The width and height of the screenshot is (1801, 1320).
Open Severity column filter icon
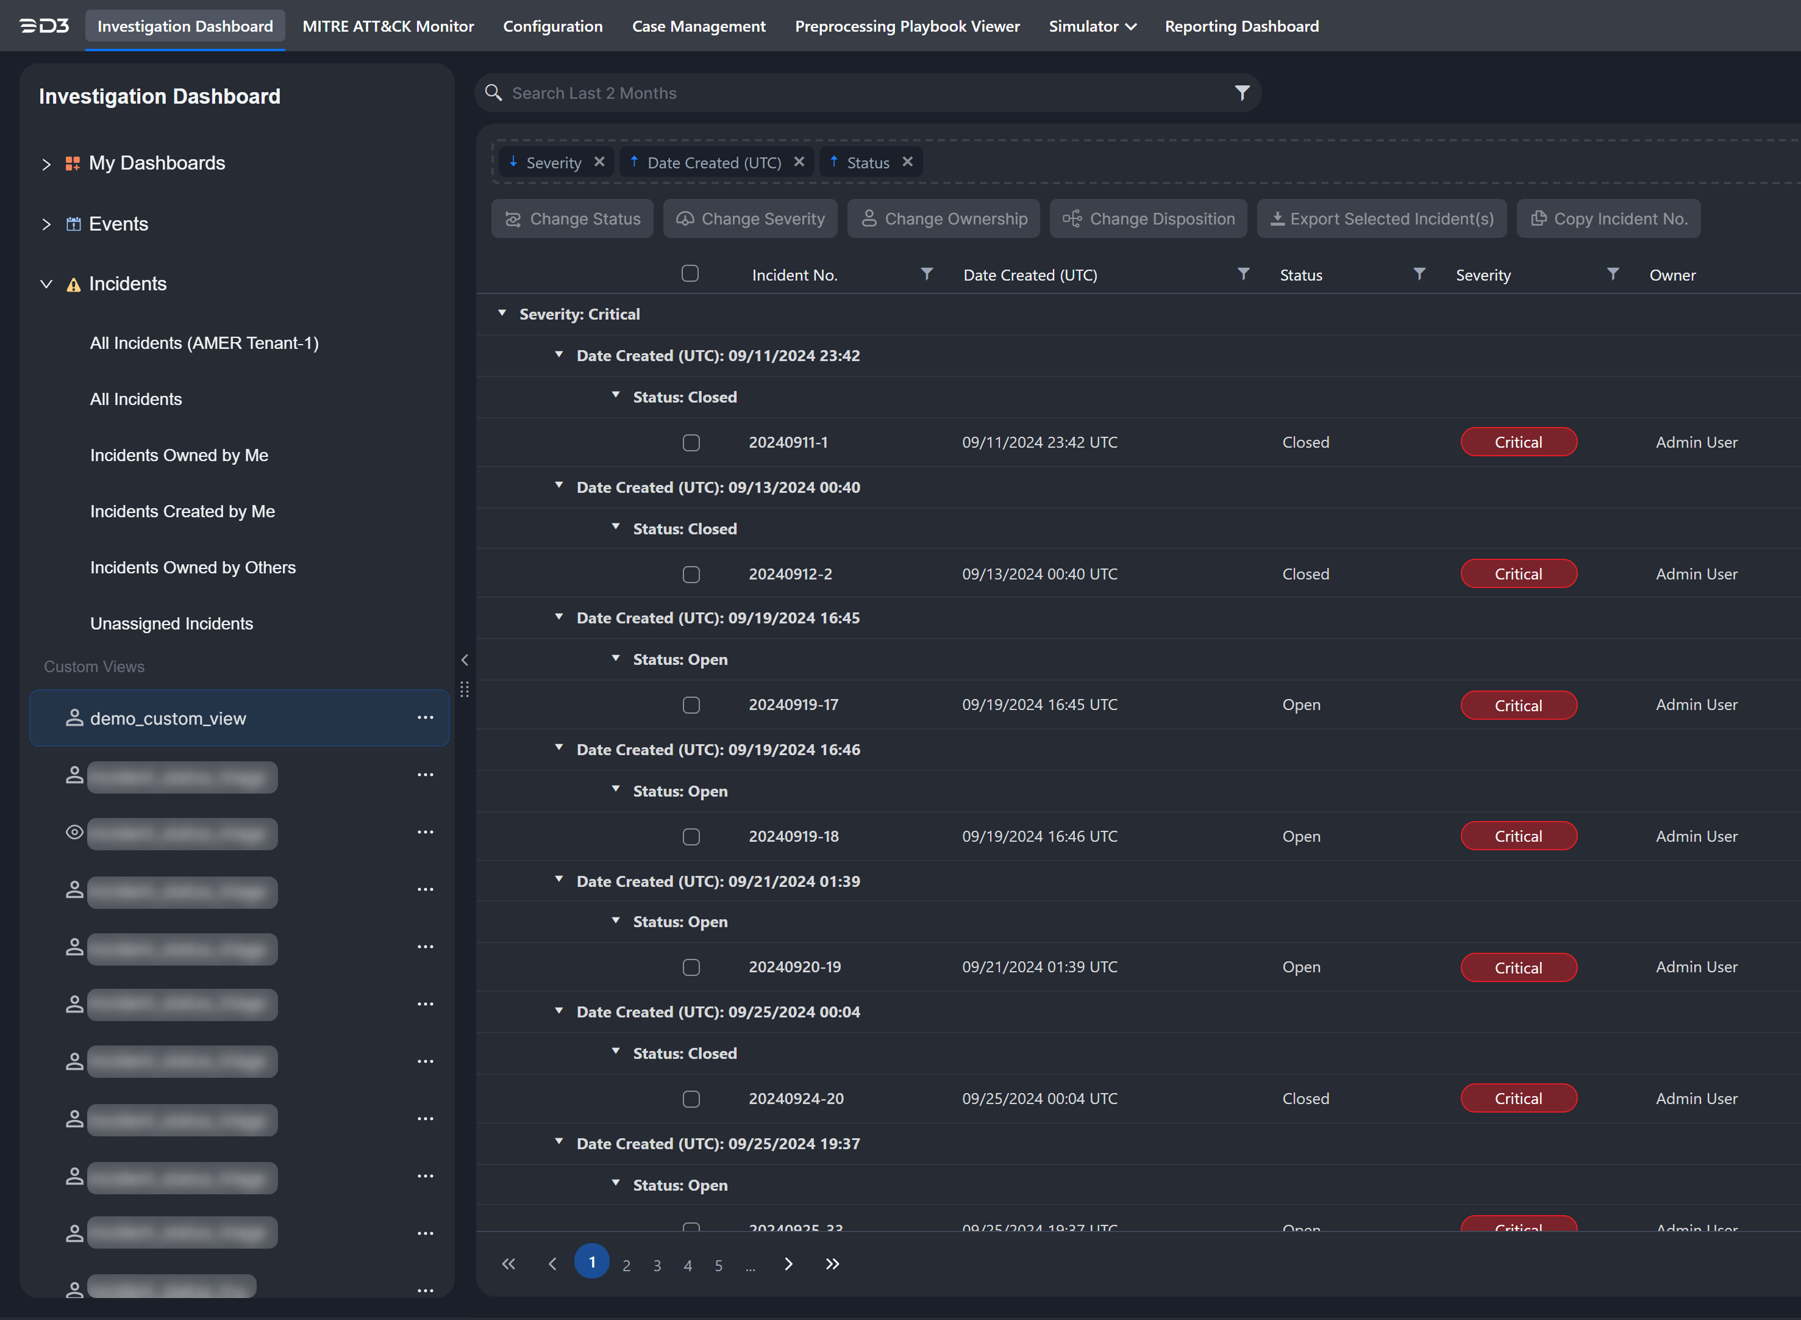point(1613,274)
